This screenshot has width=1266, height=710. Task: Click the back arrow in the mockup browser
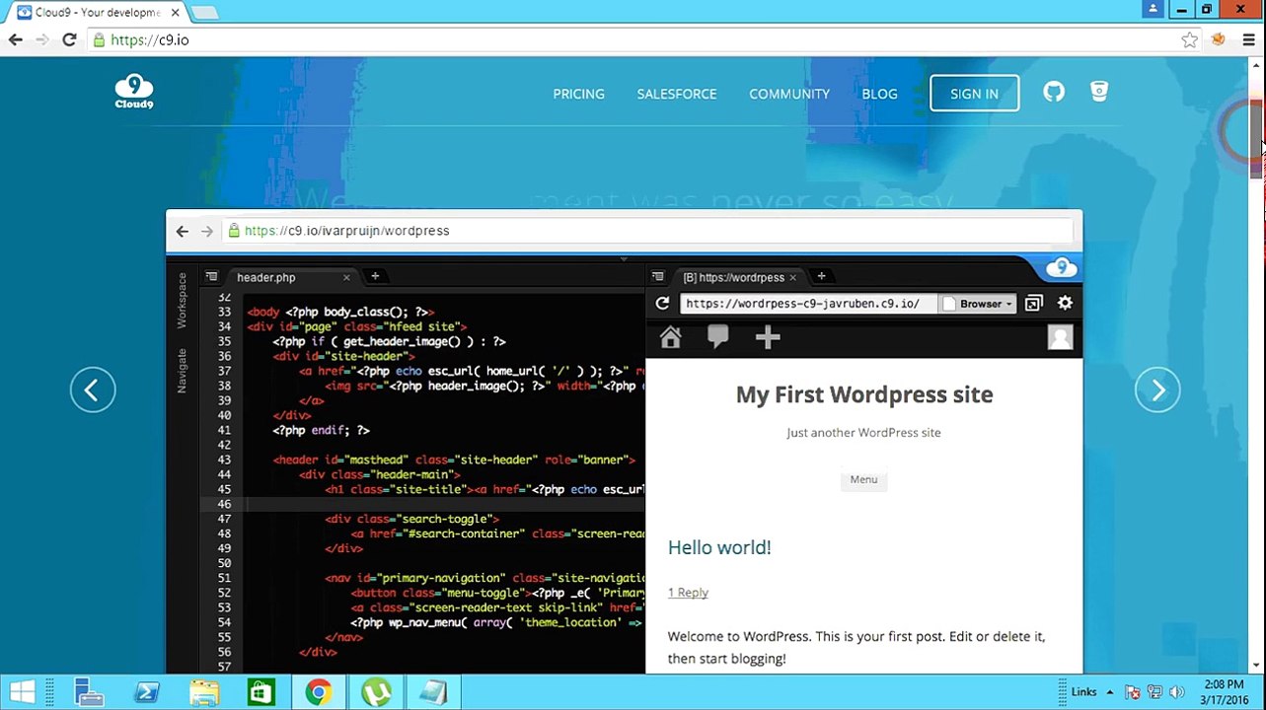pyautogui.click(x=182, y=231)
